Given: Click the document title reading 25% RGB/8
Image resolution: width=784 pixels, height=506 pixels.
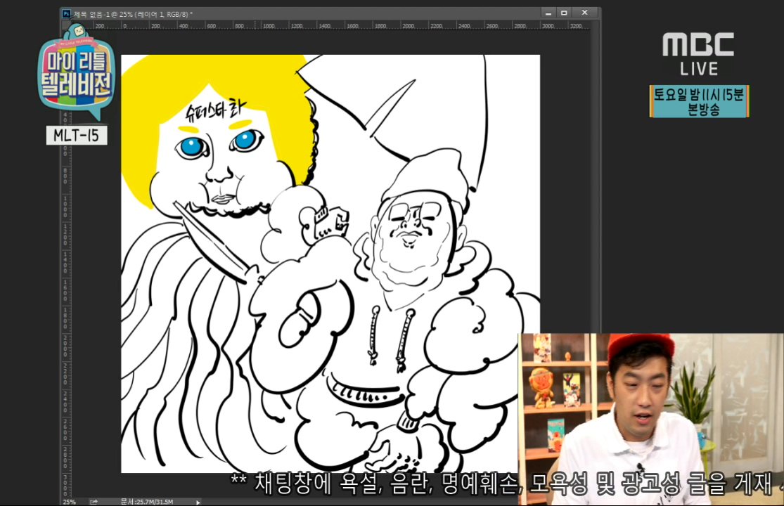Looking at the screenshot, I should [133, 15].
